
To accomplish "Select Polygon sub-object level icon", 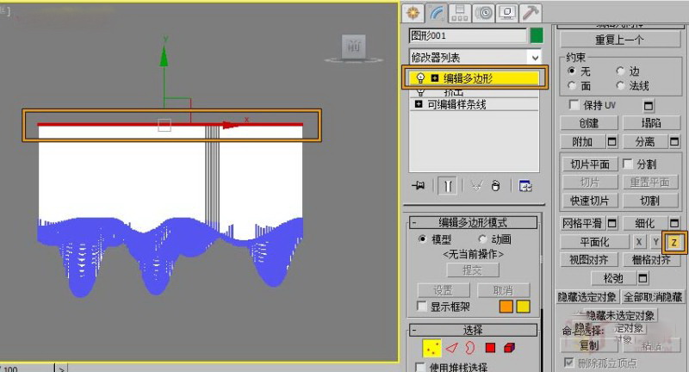I will 490,348.
